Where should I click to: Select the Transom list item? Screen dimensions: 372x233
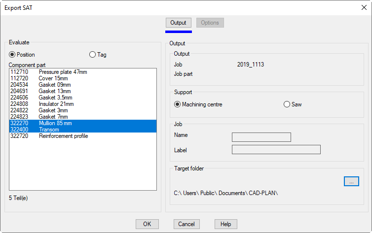point(49,130)
